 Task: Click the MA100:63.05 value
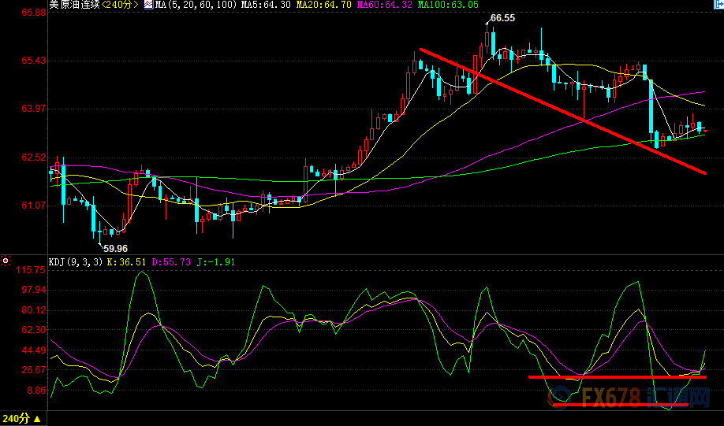(x=448, y=5)
